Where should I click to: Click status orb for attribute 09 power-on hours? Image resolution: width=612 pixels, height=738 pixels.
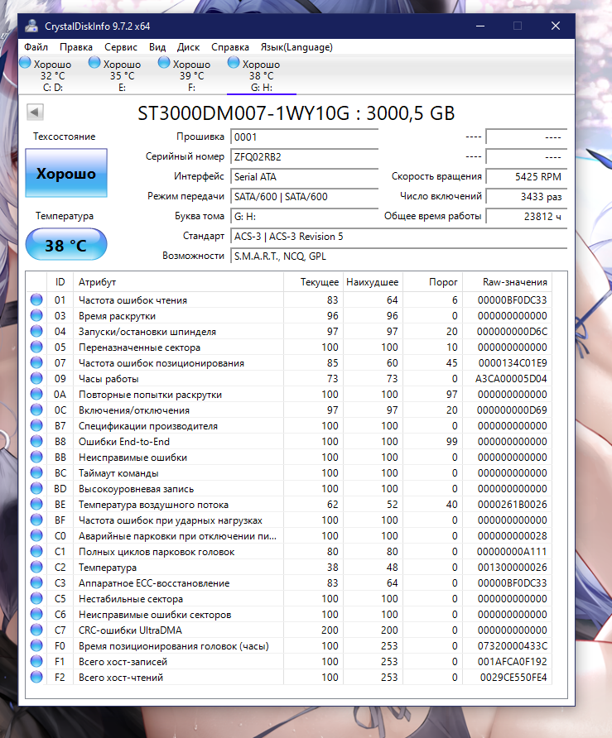36,378
